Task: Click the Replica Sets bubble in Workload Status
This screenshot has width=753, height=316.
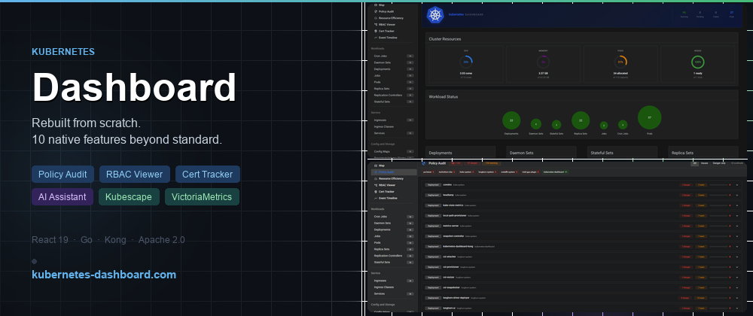Action: 581,120
